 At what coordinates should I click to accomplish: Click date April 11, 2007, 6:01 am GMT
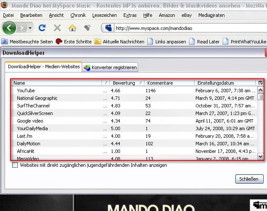[224, 121]
